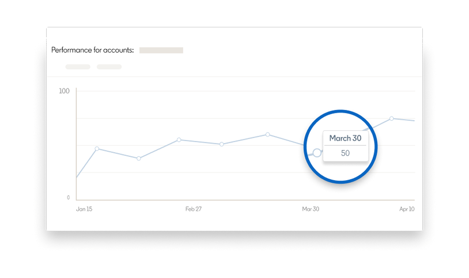
Task: Open the account name placeholder beside Performance title
Action: [x=161, y=50]
